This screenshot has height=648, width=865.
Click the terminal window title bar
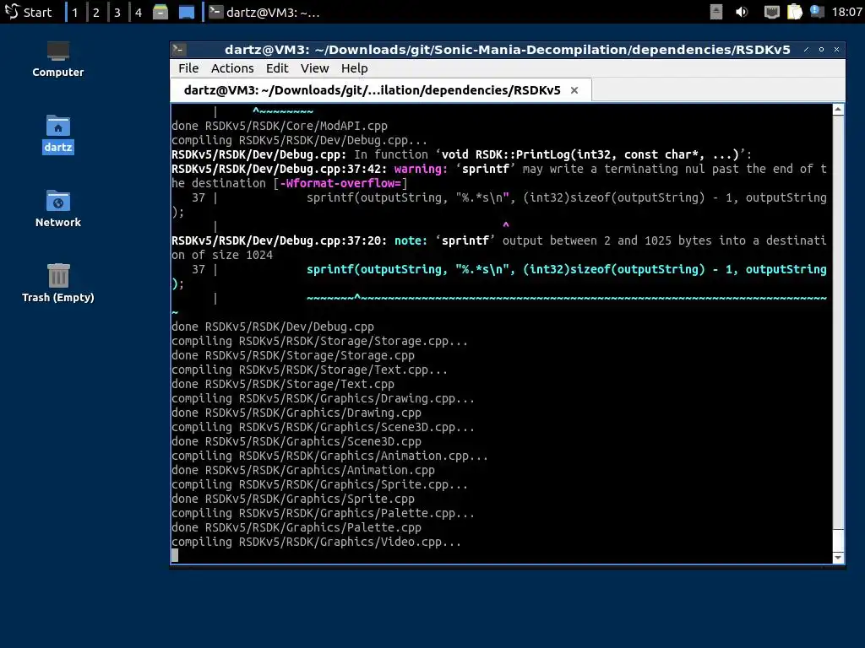pyautogui.click(x=508, y=50)
